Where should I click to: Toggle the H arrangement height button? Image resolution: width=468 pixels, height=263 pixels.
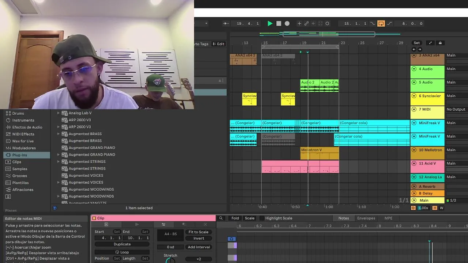coord(435,208)
